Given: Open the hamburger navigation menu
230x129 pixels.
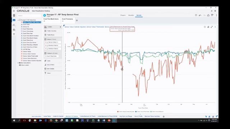Looking at the screenshot, I should [x=14, y=11].
